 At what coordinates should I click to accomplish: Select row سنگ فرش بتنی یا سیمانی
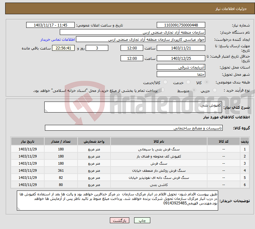[x=130, y=149]
